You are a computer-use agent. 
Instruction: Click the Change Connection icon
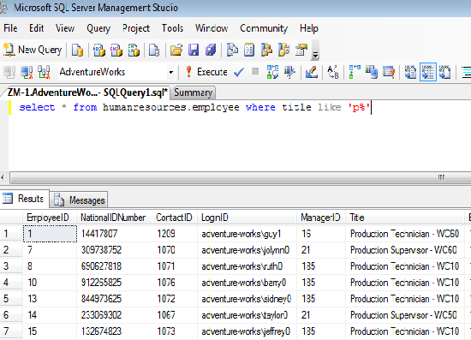44,72
